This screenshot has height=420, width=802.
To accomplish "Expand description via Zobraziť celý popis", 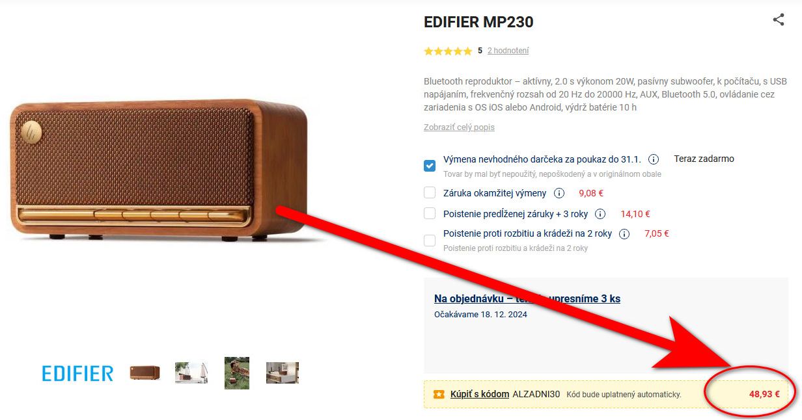I will pyautogui.click(x=459, y=127).
